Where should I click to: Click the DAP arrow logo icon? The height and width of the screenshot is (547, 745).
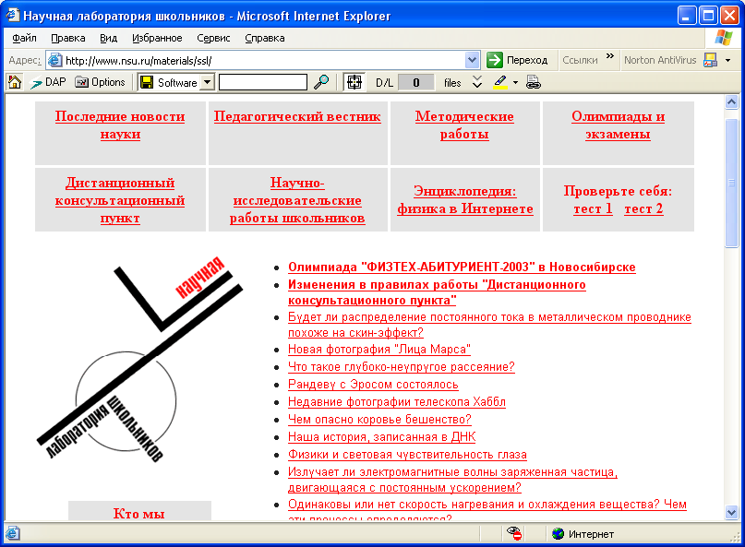tap(36, 83)
